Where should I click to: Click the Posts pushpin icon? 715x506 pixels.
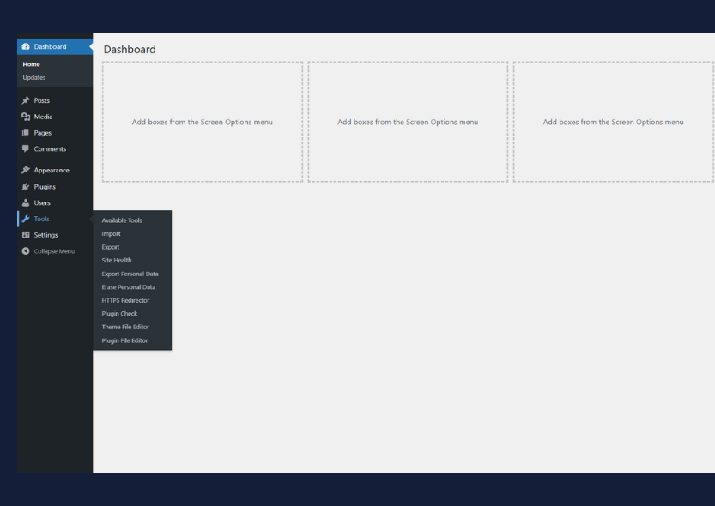(26, 100)
